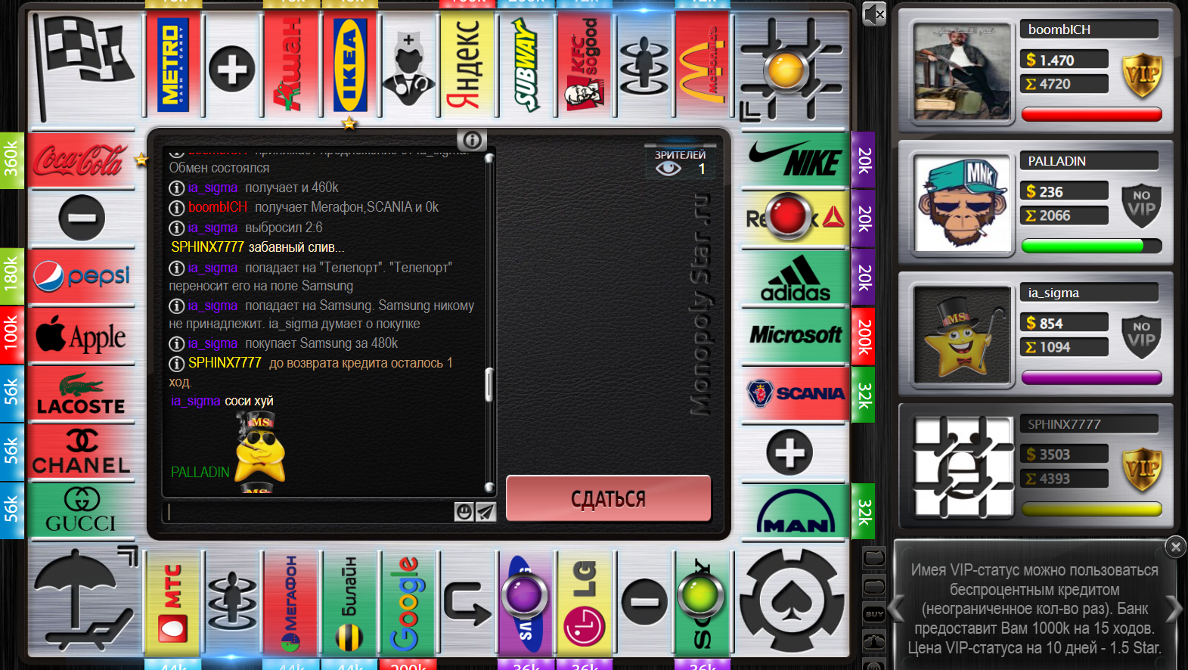
Task: Click the doctor nurse board cell
Action: click(408, 67)
